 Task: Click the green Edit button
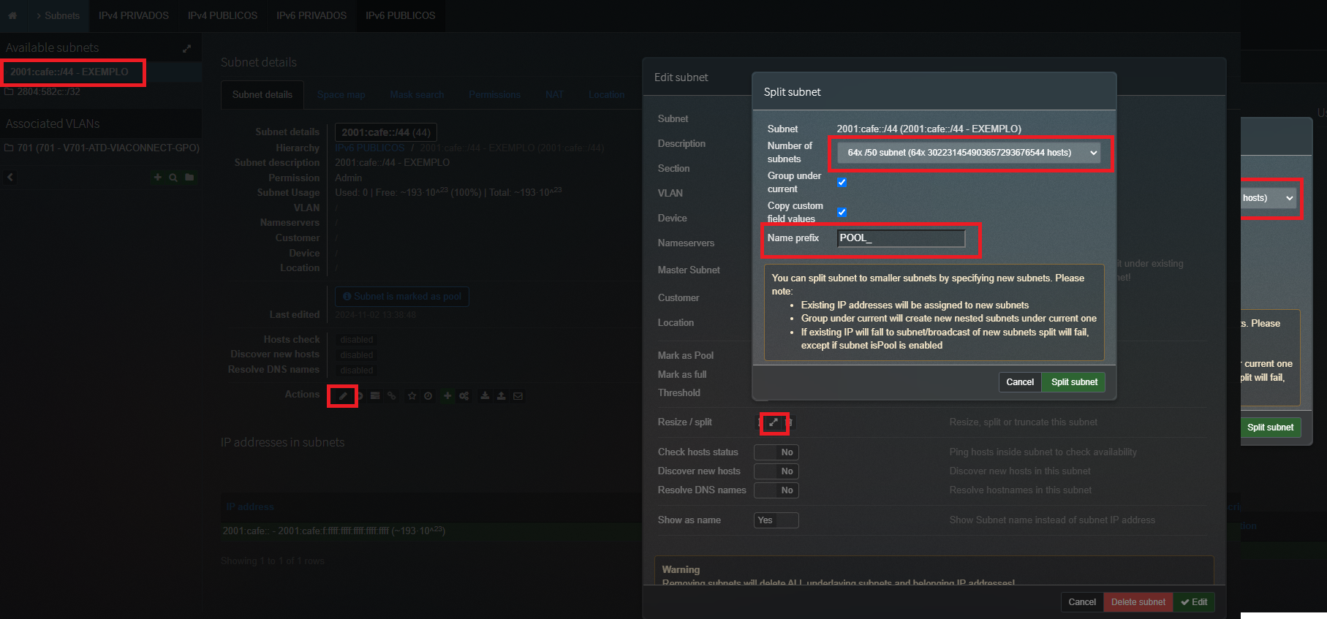coord(1194,602)
